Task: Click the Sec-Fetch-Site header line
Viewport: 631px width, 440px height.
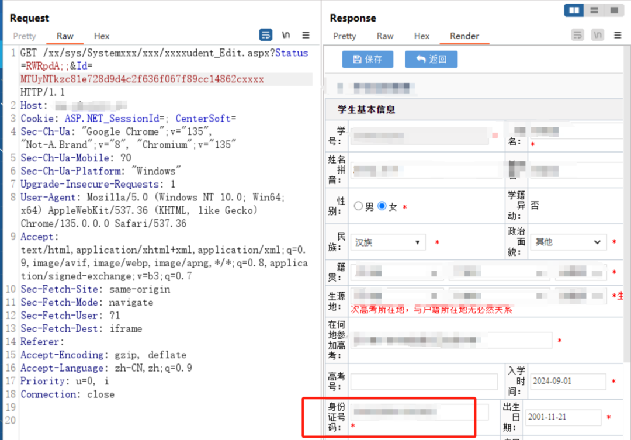Action: pyautogui.click(x=95, y=289)
